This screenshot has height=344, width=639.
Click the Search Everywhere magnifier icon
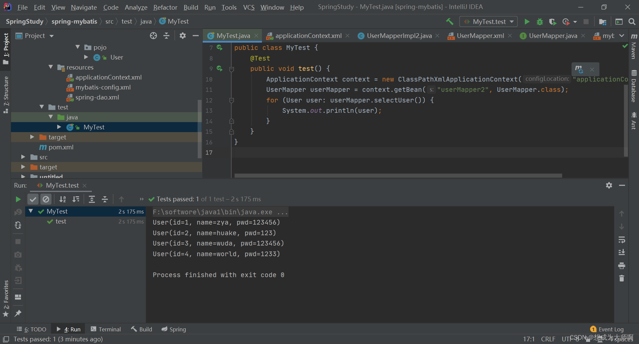(632, 22)
